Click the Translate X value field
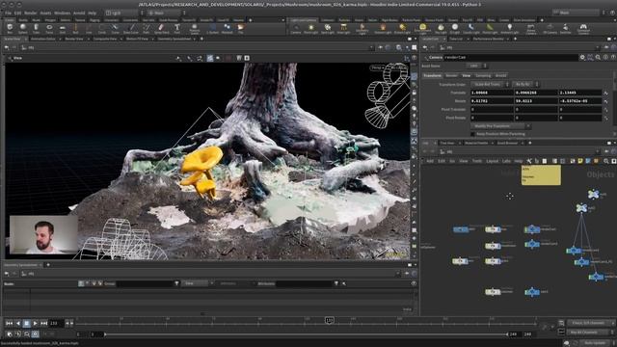Screen dimensions: 617x347 click(x=492, y=93)
